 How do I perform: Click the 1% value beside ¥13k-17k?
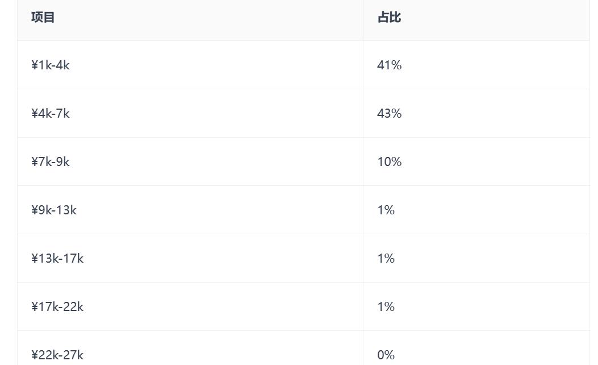pyautogui.click(x=386, y=259)
